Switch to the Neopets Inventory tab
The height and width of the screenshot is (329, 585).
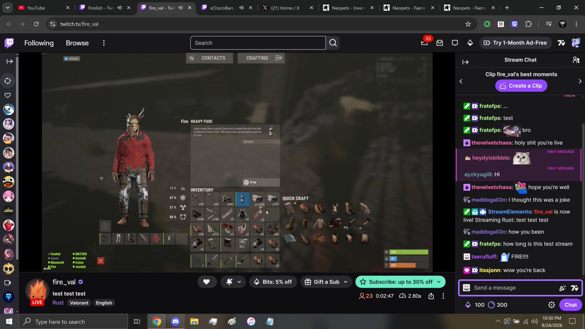click(348, 8)
